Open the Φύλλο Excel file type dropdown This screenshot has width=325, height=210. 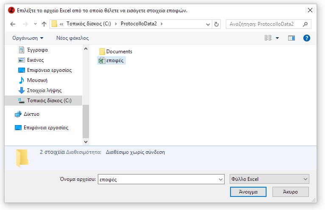tap(269, 179)
